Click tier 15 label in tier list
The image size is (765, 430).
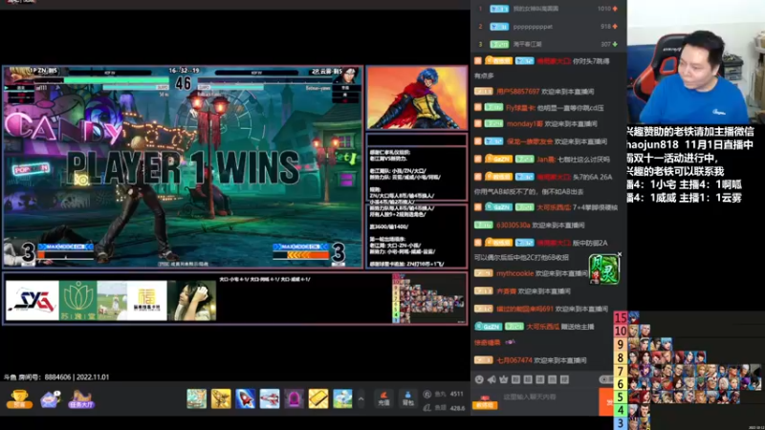620,318
